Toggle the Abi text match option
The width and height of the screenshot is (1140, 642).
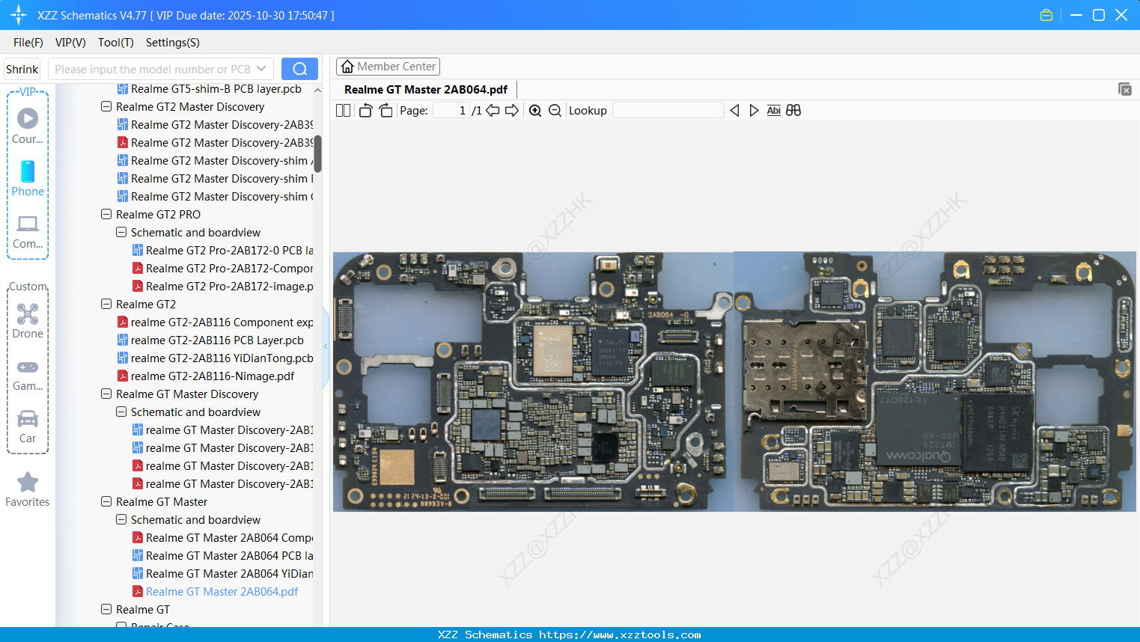pyautogui.click(x=774, y=111)
